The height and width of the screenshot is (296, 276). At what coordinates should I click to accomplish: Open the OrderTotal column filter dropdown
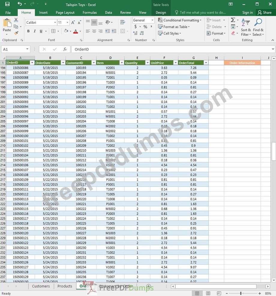[x=206, y=63]
